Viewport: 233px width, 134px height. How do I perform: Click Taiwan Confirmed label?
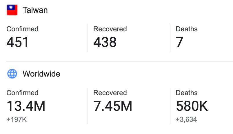click(x=22, y=29)
